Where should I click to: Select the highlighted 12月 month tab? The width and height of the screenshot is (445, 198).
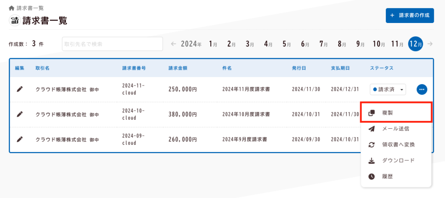click(x=415, y=44)
